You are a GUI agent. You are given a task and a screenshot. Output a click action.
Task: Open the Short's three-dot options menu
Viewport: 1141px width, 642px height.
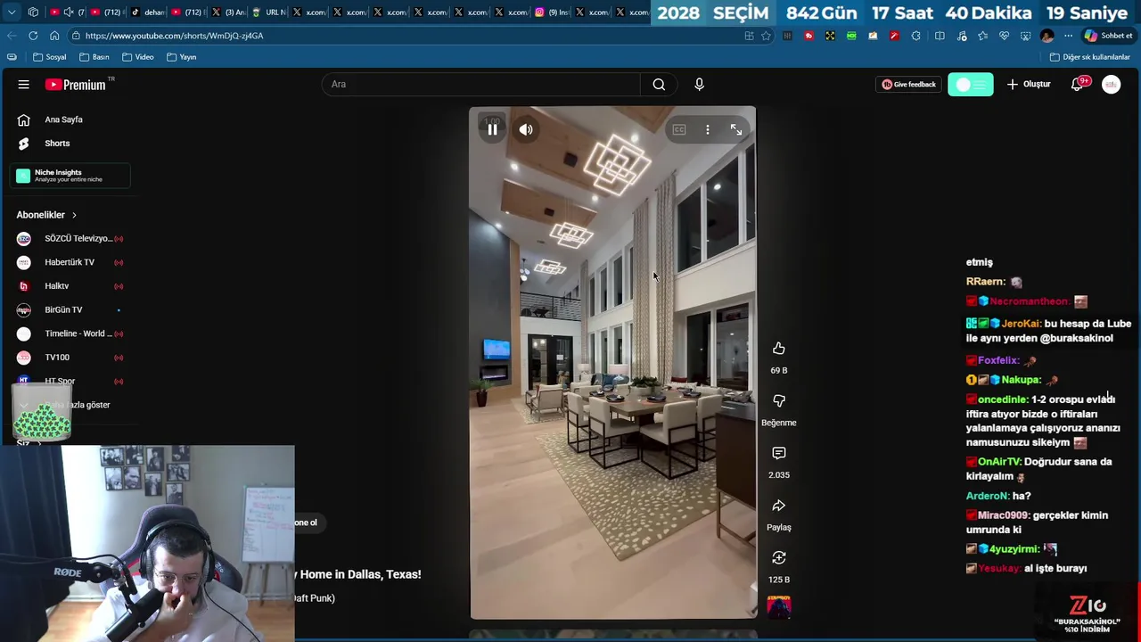click(x=708, y=130)
